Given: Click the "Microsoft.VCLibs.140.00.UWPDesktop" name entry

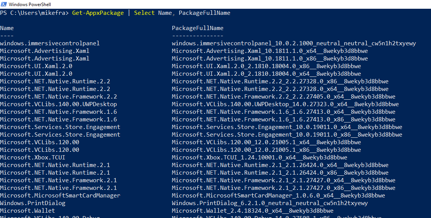Looking at the screenshot, I should click(58, 104).
